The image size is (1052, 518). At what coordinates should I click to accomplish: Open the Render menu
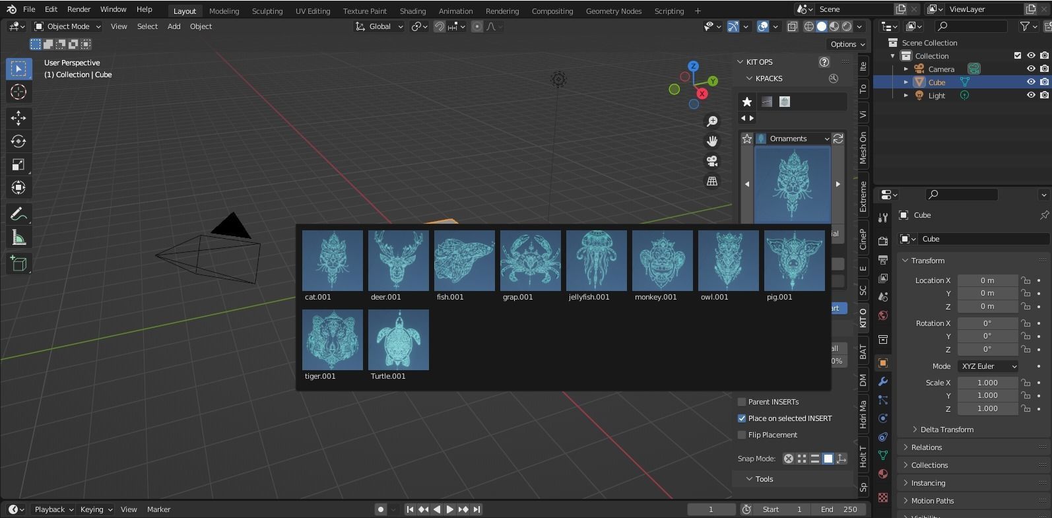coord(79,9)
